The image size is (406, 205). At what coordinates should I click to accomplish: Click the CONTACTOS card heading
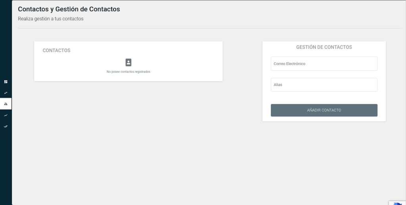click(x=57, y=51)
